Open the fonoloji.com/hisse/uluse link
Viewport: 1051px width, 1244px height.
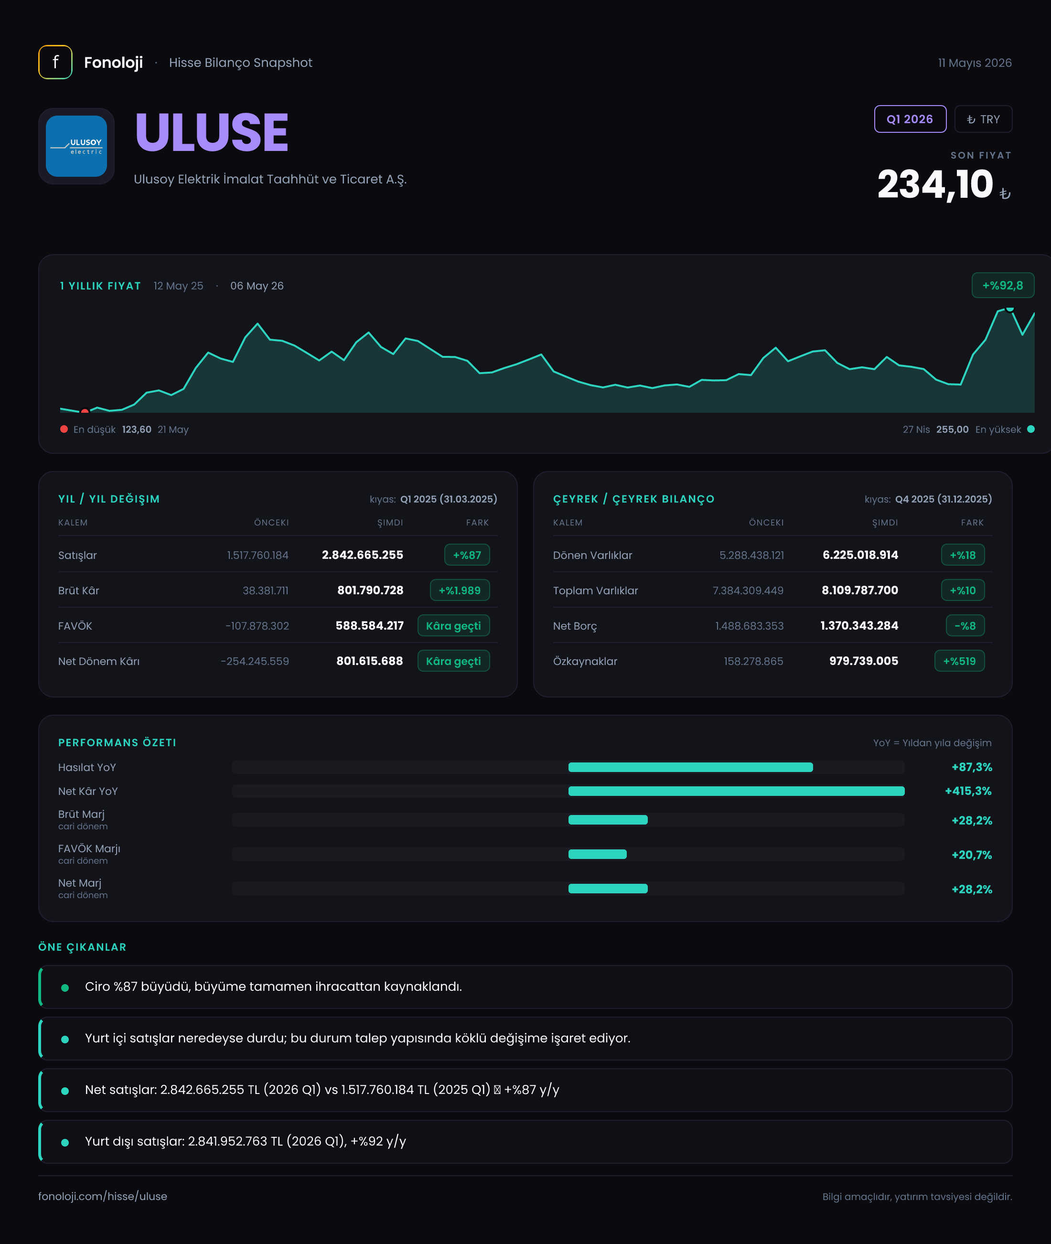pyautogui.click(x=103, y=1196)
